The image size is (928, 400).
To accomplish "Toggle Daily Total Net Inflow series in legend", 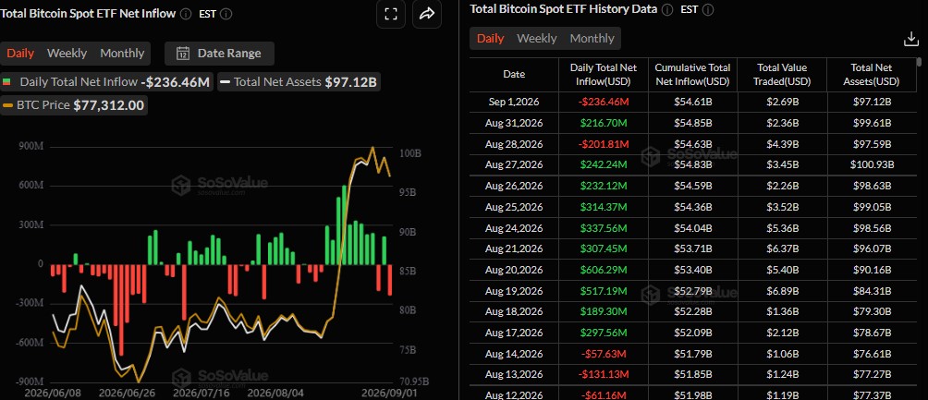I will 106,82.
